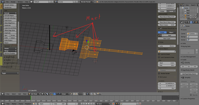Screen dimensions: 199x105
Task: Enable Lock to Cursor checkbox
Action: 159,54
